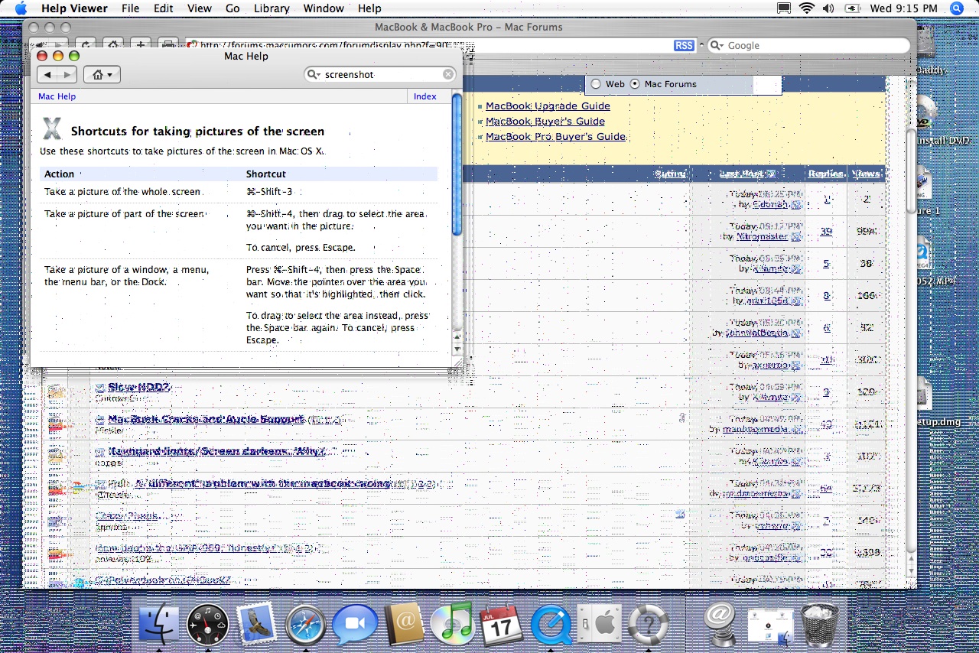Image resolution: width=979 pixels, height=653 pixels.
Task: Open the Trash in the Dock
Action: pos(820,624)
